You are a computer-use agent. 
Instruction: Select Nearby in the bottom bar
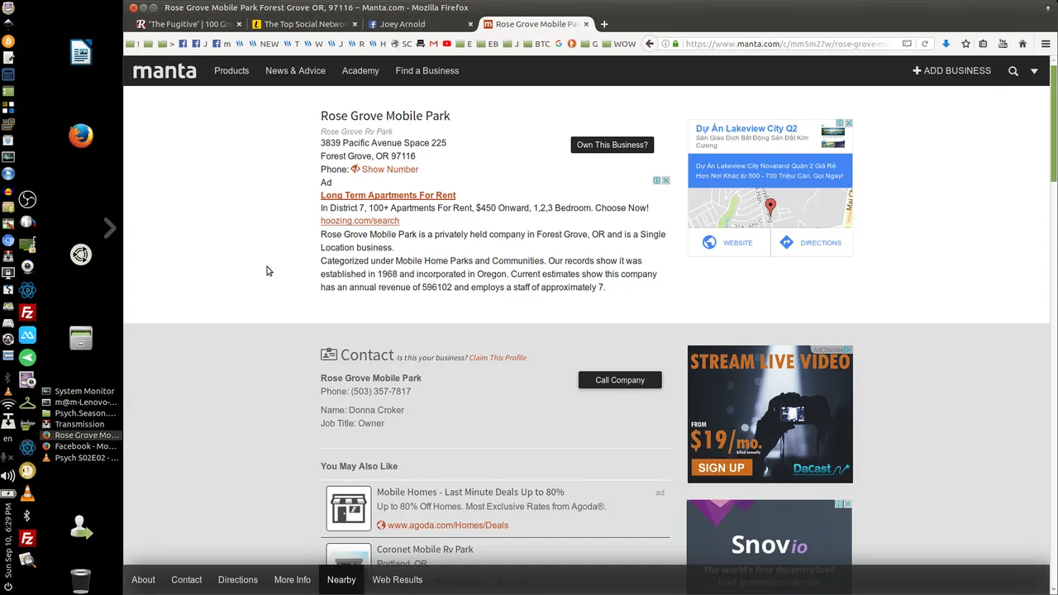(341, 580)
